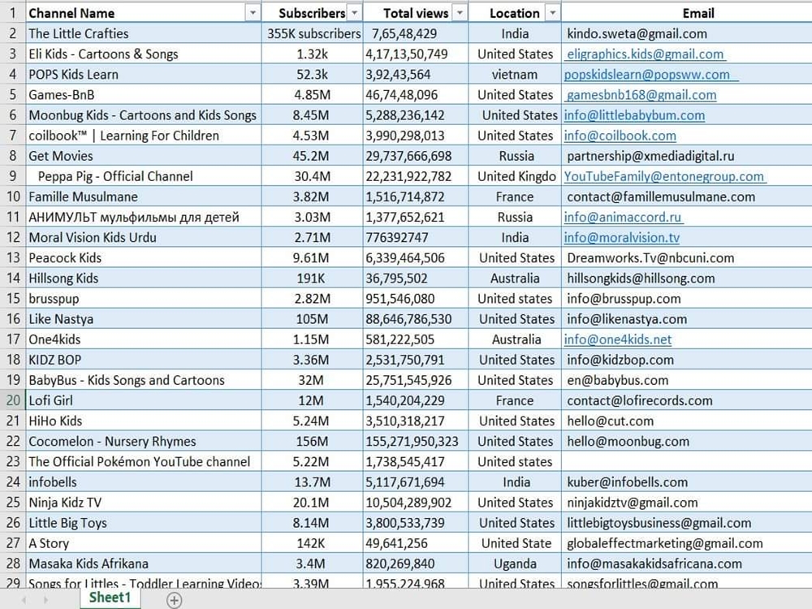The width and height of the screenshot is (812, 609).
Task: Click next sheet navigation arrow
Action: (45, 600)
